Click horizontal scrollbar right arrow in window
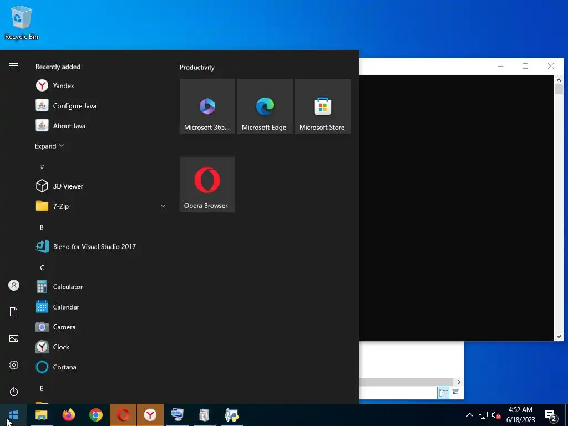The height and width of the screenshot is (426, 568). [459, 382]
